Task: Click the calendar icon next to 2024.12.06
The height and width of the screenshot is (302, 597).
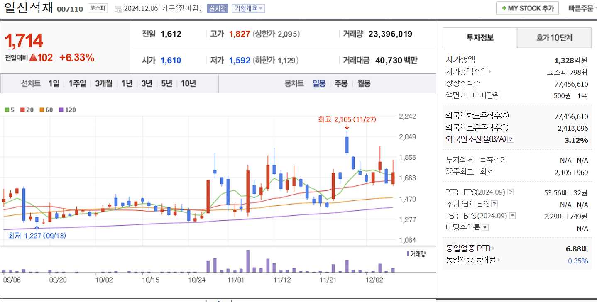Action: click(119, 8)
